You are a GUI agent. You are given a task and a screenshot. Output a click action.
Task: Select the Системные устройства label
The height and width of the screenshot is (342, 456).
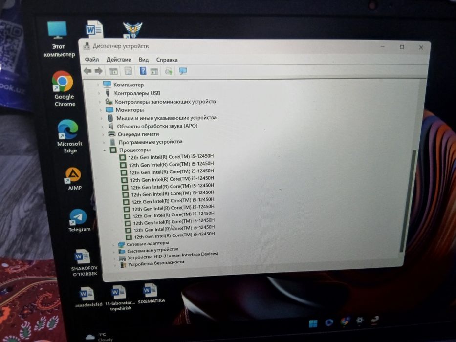pos(152,250)
